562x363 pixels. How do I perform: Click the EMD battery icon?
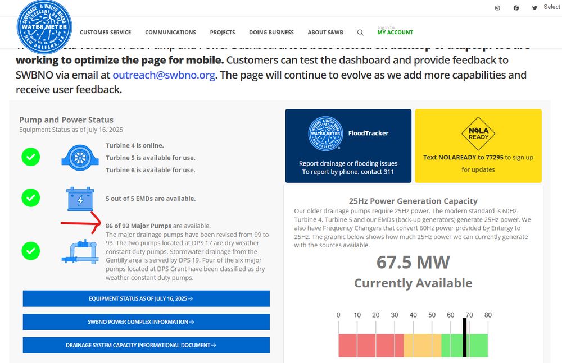(x=80, y=199)
